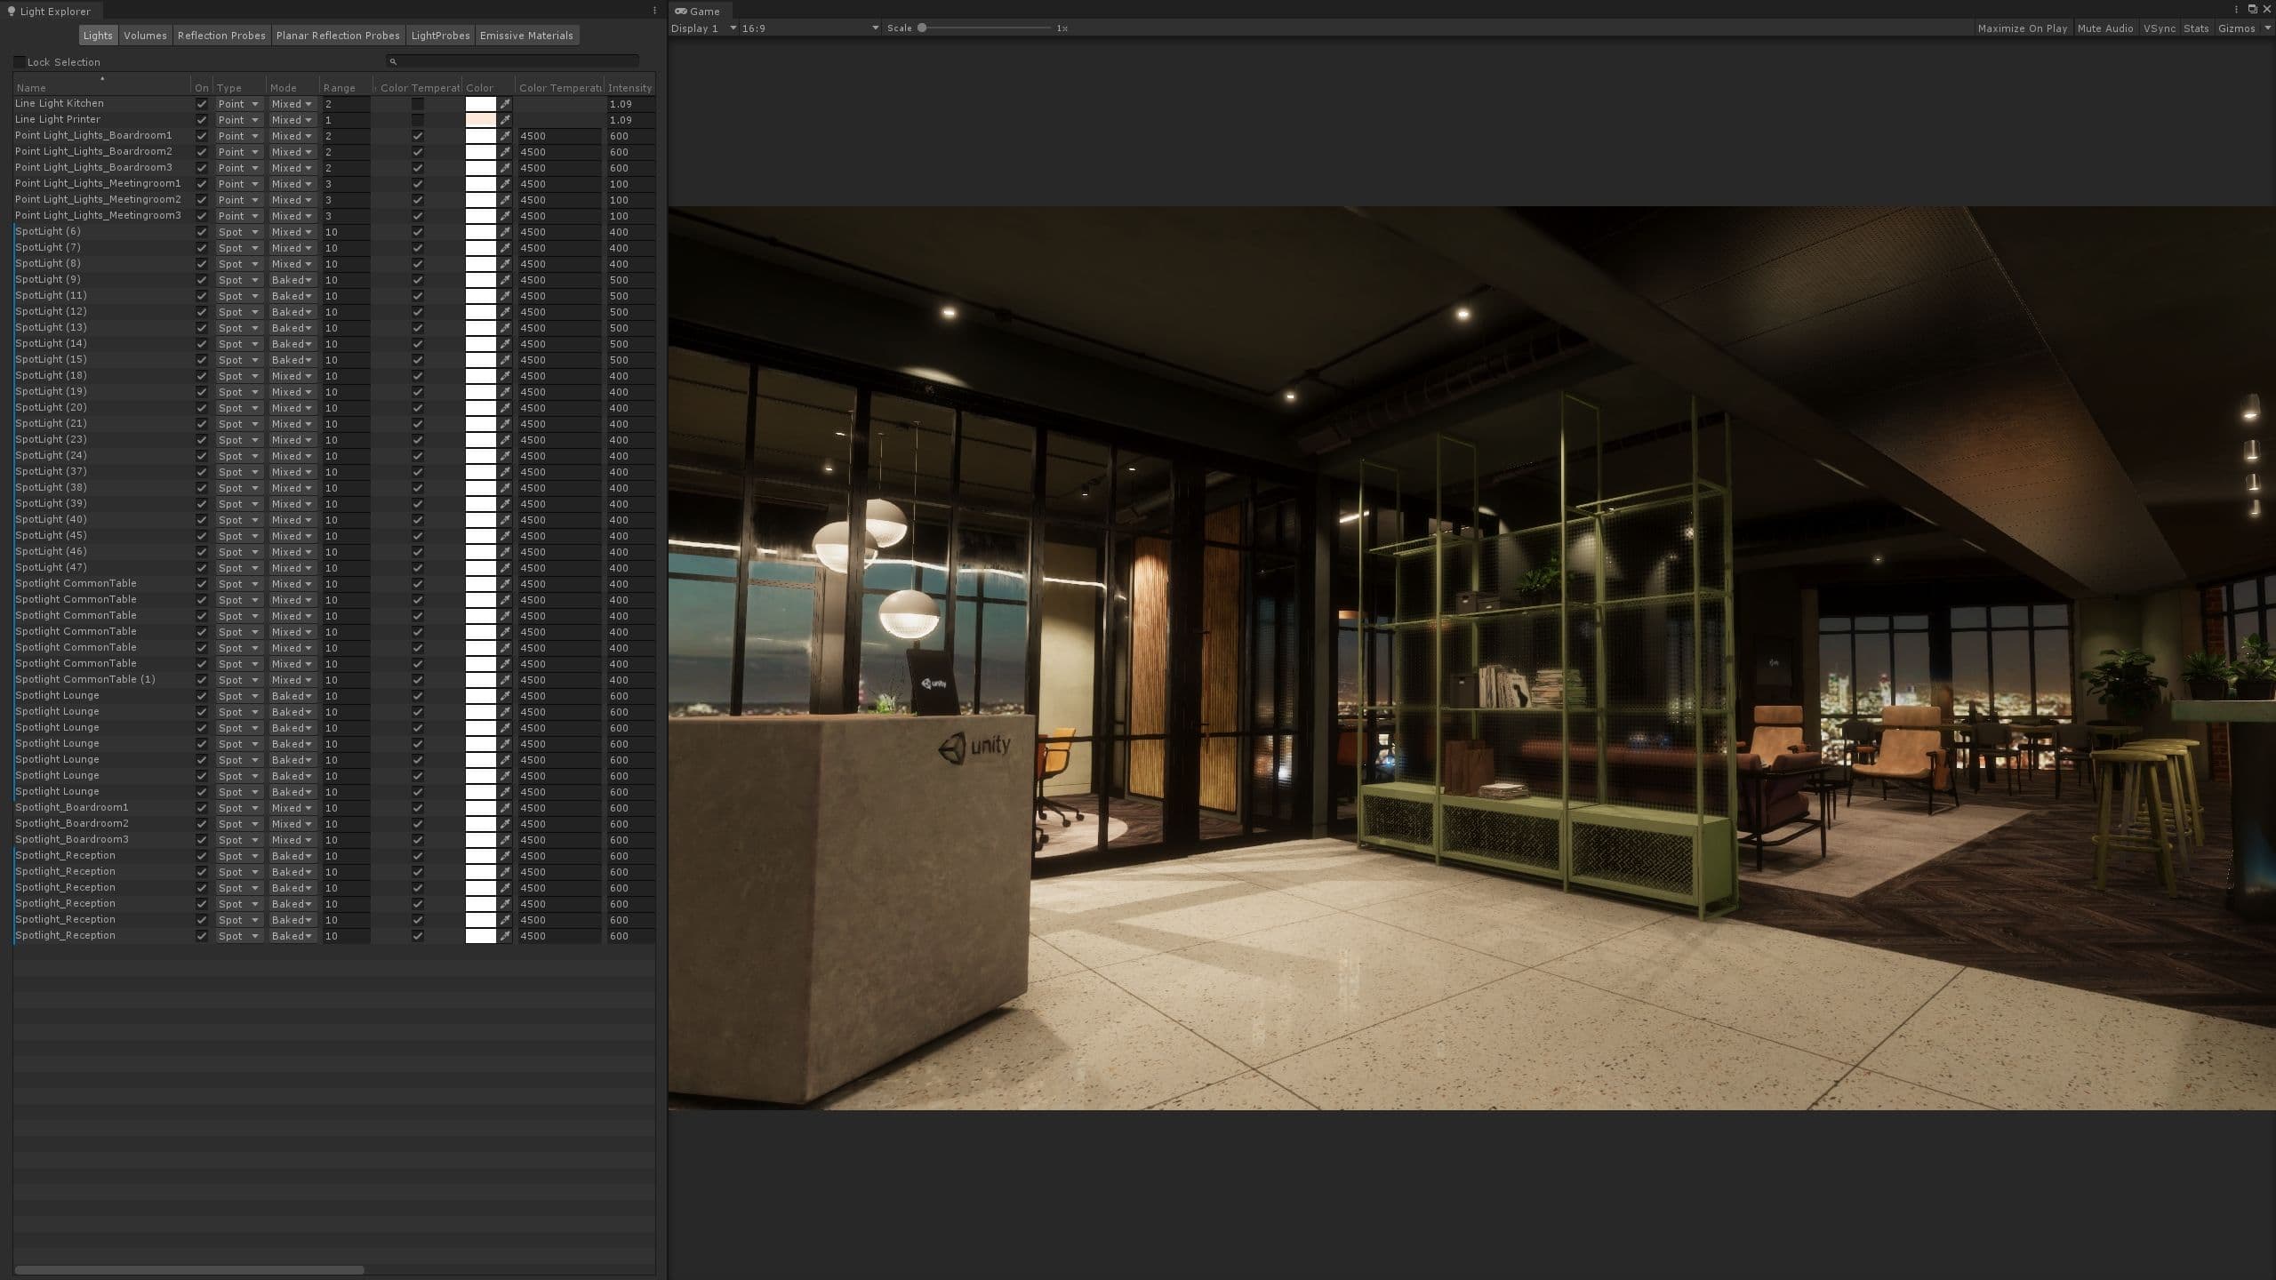
Task: Open the Game view kebab menu icon
Action: (2236, 9)
